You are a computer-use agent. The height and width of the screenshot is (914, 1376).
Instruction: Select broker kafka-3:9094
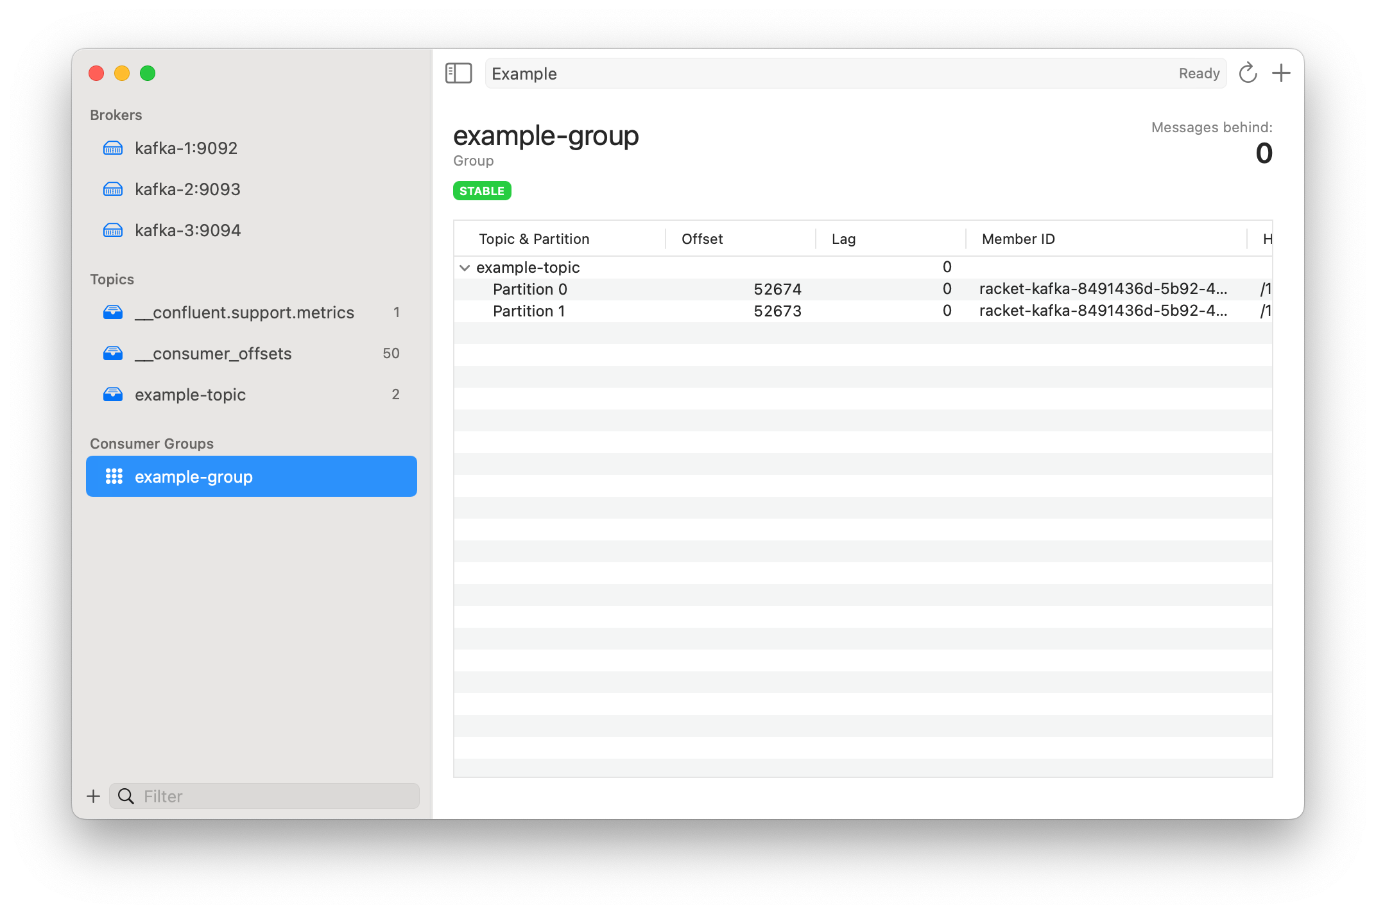[252, 230]
